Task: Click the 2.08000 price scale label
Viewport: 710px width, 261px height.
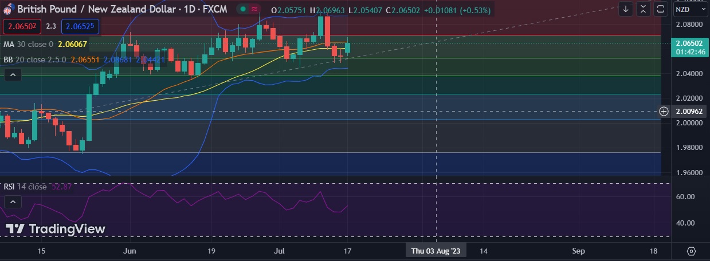Action: tap(689, 25)
